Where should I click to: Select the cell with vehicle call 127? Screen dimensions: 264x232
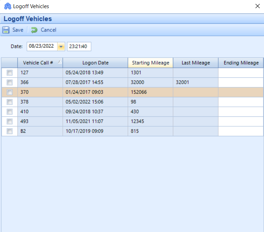pyautogui.click(x=40, y=73)
